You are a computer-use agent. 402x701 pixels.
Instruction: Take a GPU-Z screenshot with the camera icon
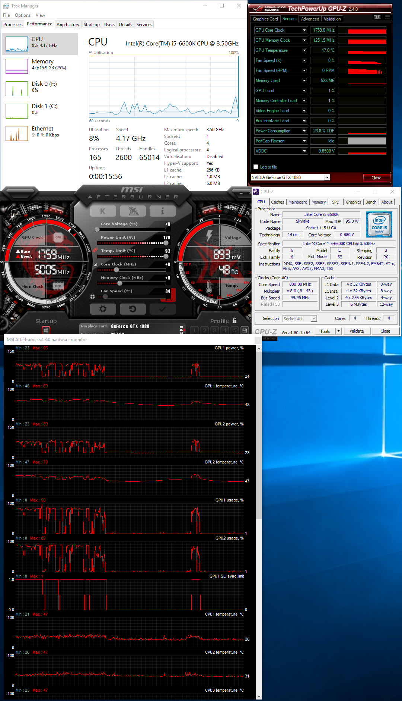pos(377,17)
